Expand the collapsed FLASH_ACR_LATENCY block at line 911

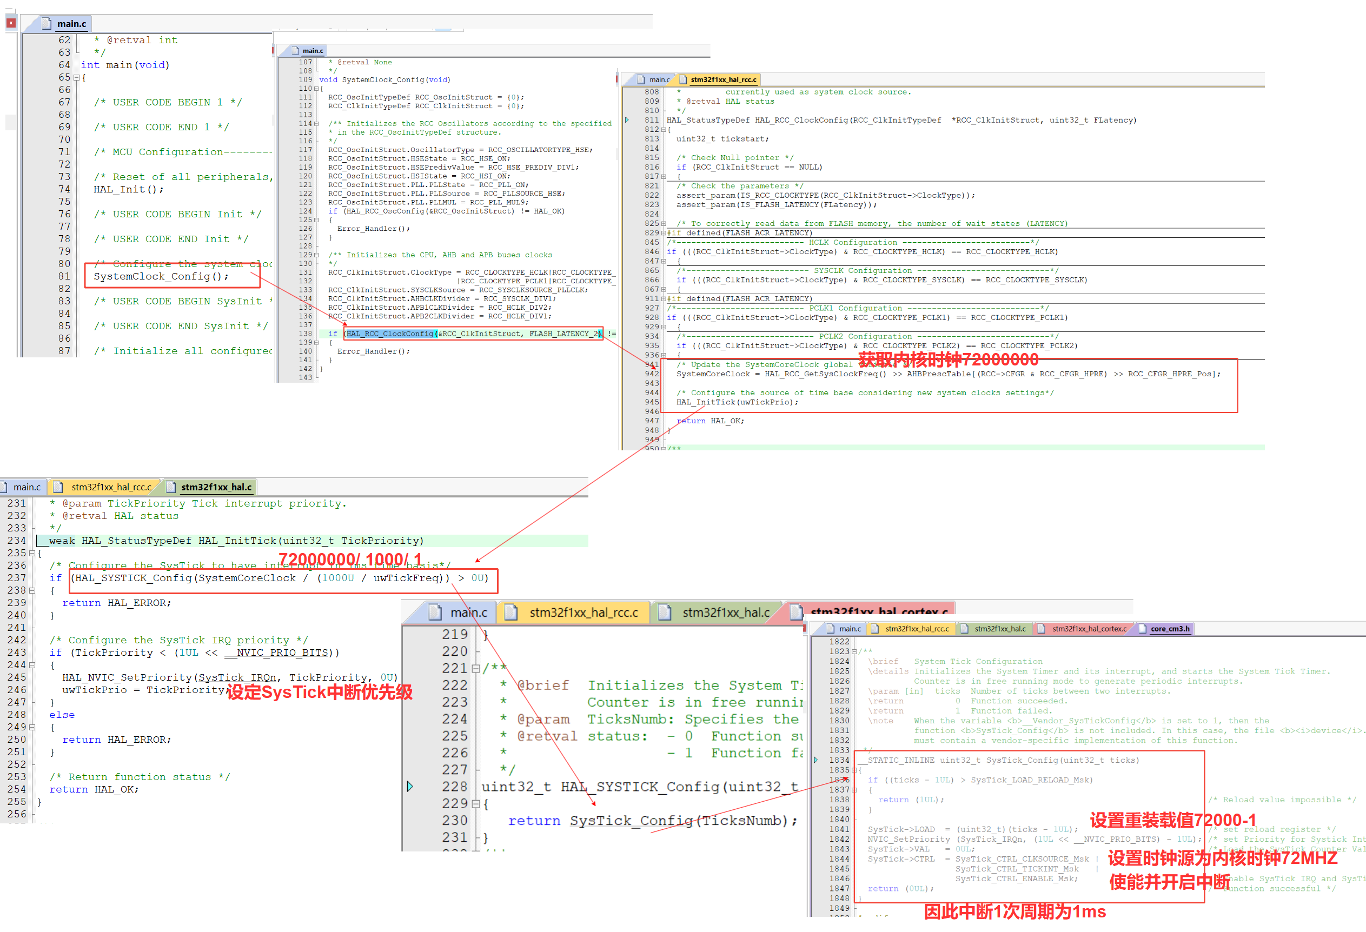click(664, 298)
